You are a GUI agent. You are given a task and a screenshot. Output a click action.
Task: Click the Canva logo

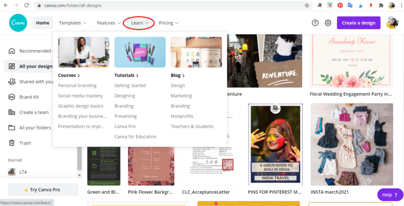18,23
